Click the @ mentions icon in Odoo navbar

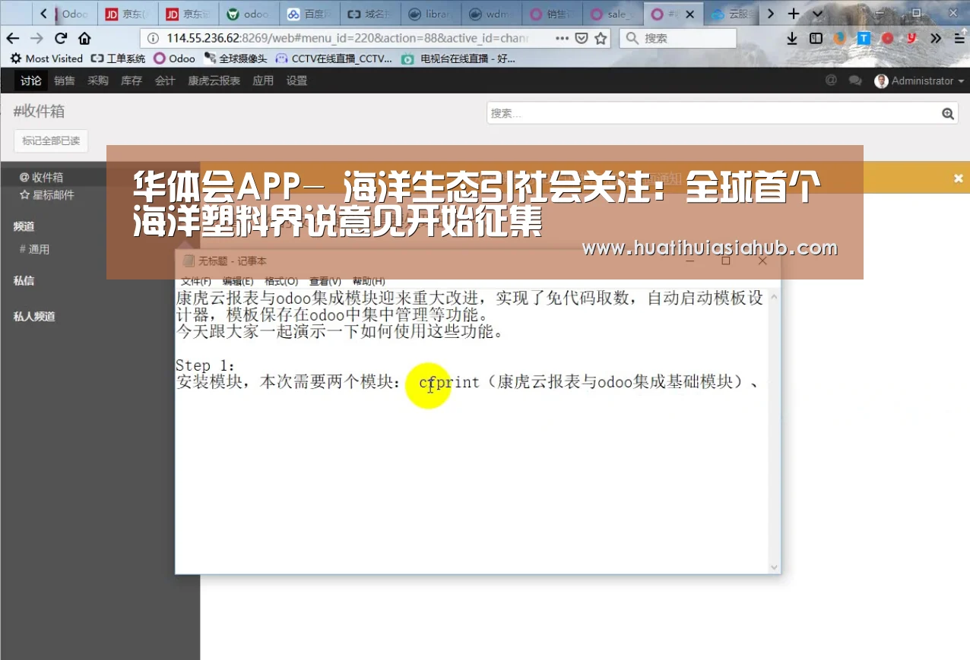pos(831,81)
